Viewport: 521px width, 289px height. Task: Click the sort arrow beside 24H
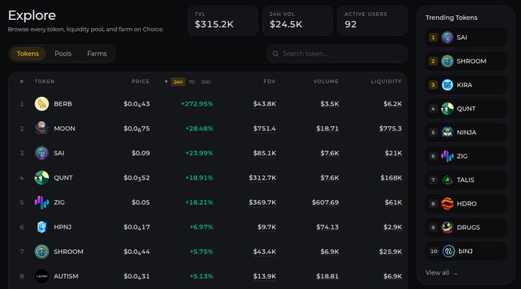[x=166, y=82]
